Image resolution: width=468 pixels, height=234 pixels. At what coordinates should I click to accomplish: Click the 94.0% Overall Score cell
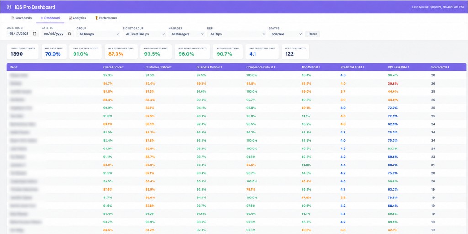coord(108,149)
